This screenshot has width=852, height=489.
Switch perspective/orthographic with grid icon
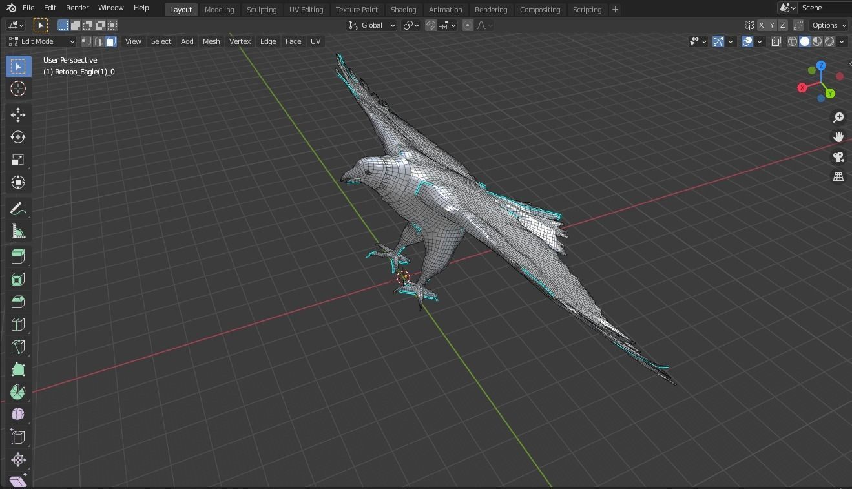838,176
